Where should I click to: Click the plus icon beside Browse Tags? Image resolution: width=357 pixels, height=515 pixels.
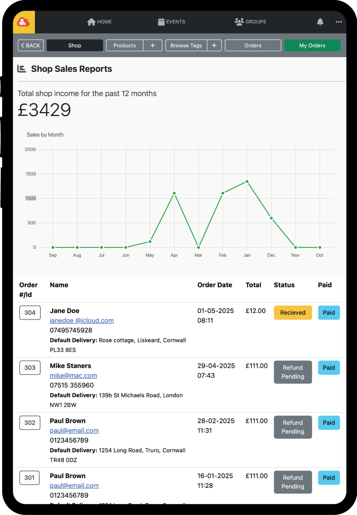(x=214, y=45)
